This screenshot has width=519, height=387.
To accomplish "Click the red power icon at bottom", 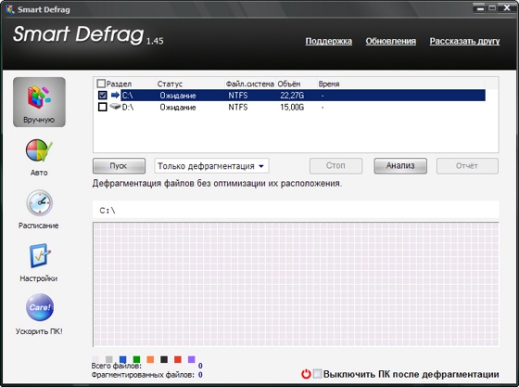I will coord(306,374).
